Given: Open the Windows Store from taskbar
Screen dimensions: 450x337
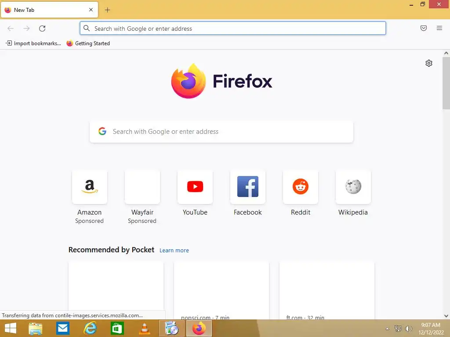Looking at the screenshot, I should 117,328.
